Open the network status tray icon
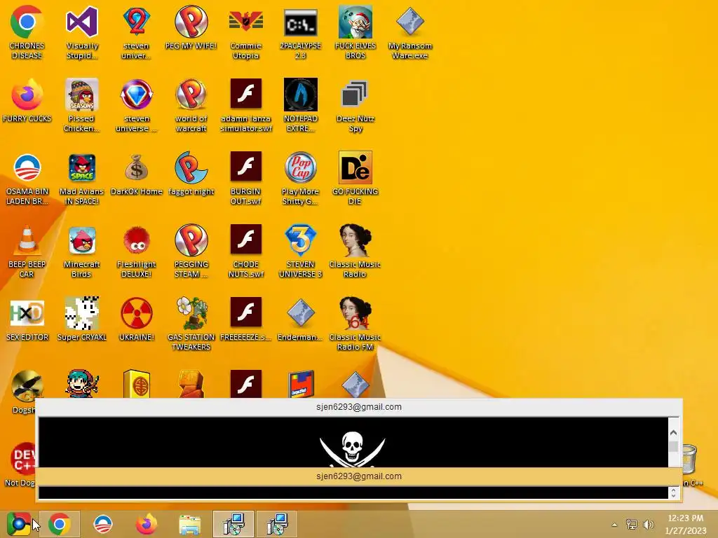Image resolution: width=718 pixels, height=538 pixels. 632,525
